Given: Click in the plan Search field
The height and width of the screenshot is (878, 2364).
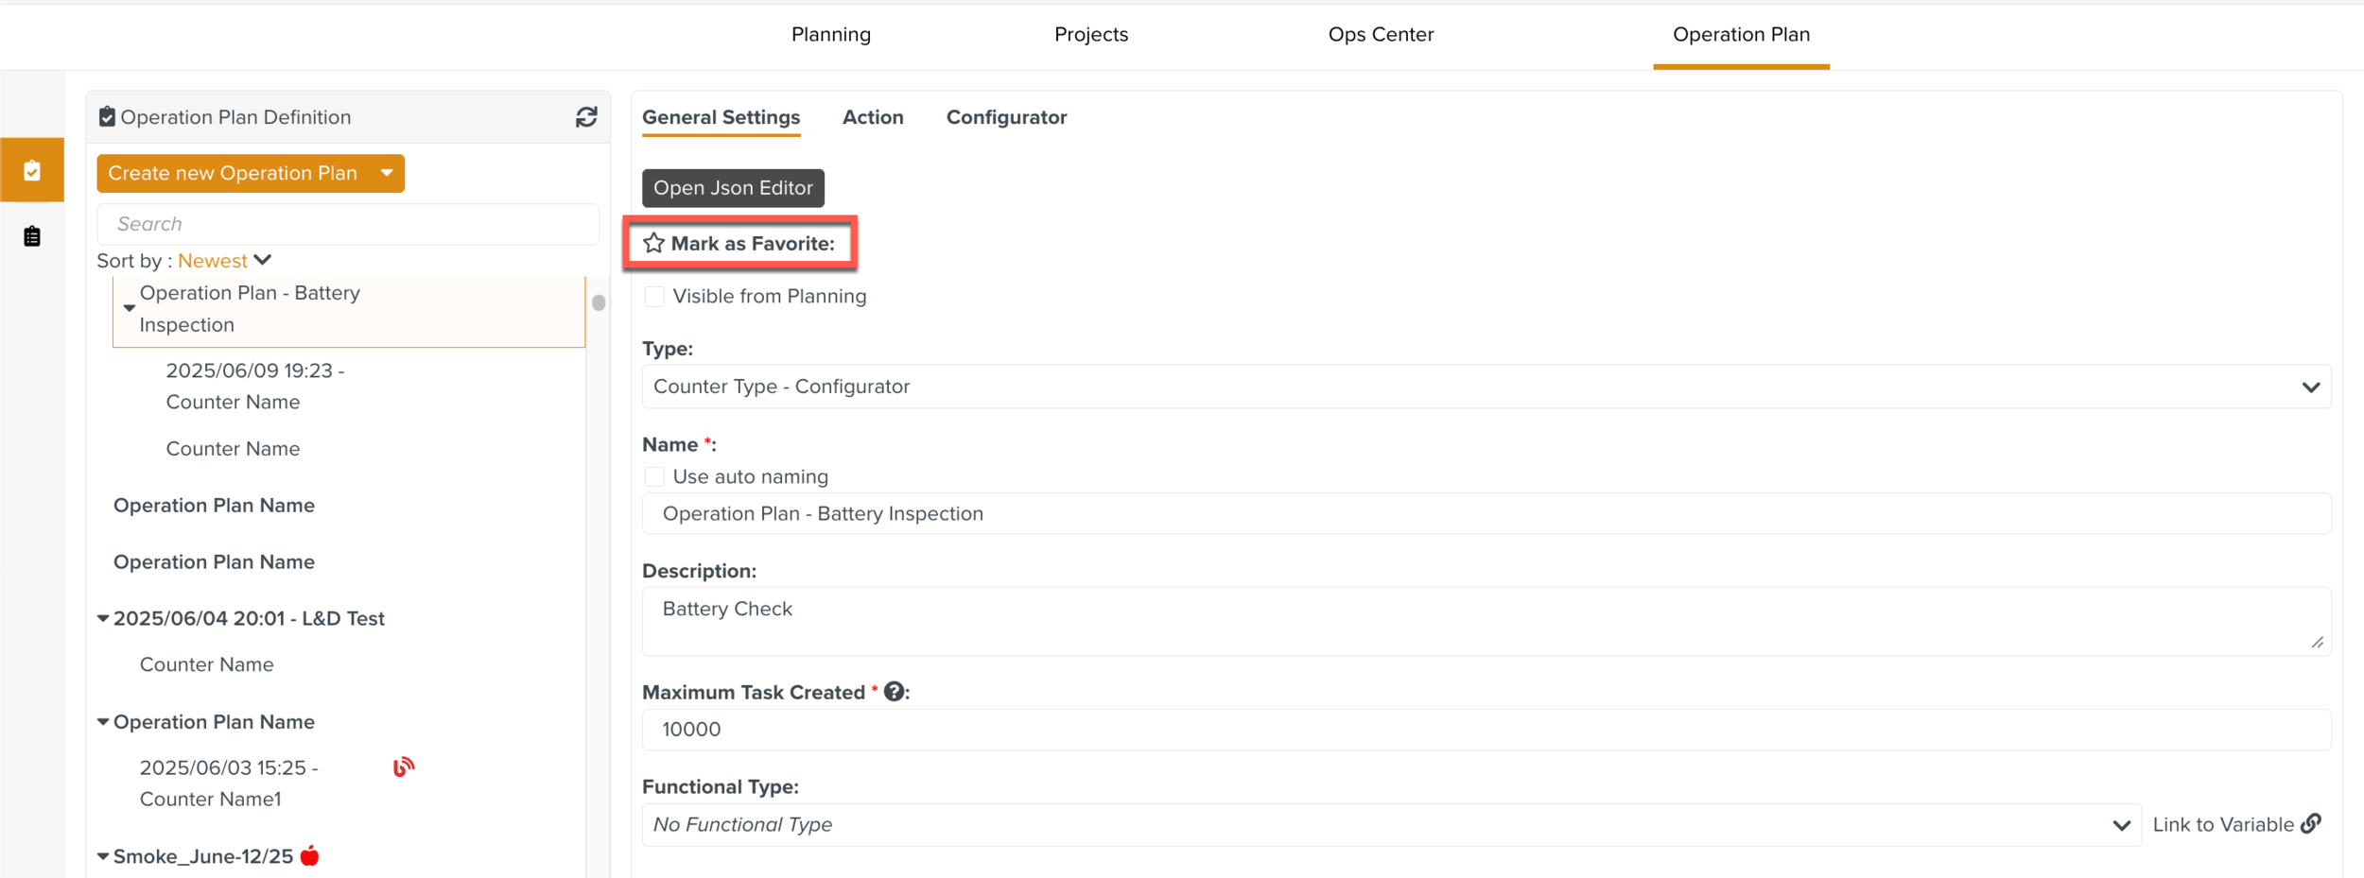Looking at the screenshot, I should [348, 224].
